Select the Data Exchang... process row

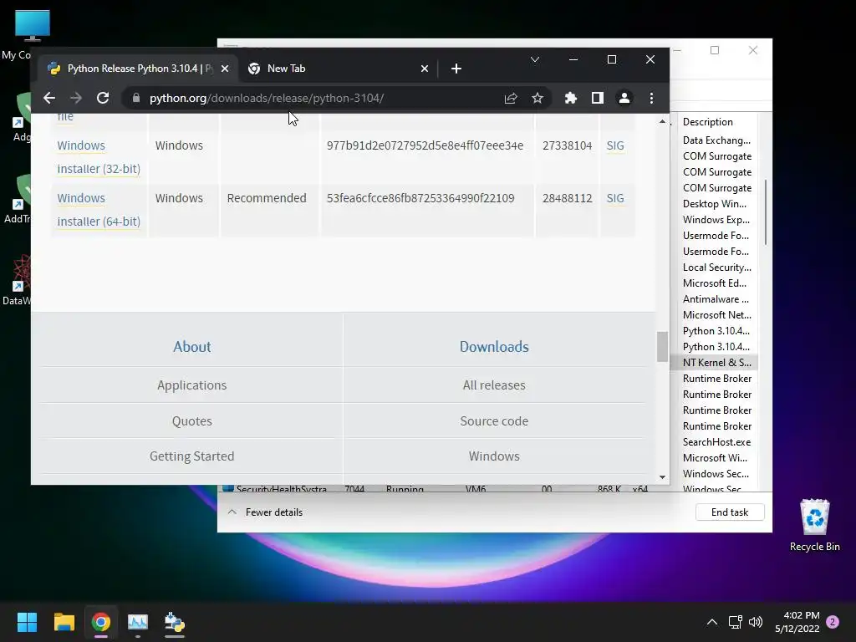(x=716, y=140)
